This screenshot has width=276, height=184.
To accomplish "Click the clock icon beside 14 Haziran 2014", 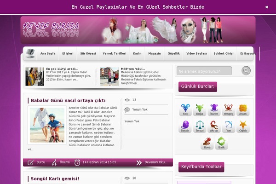I will click(77, 162).
